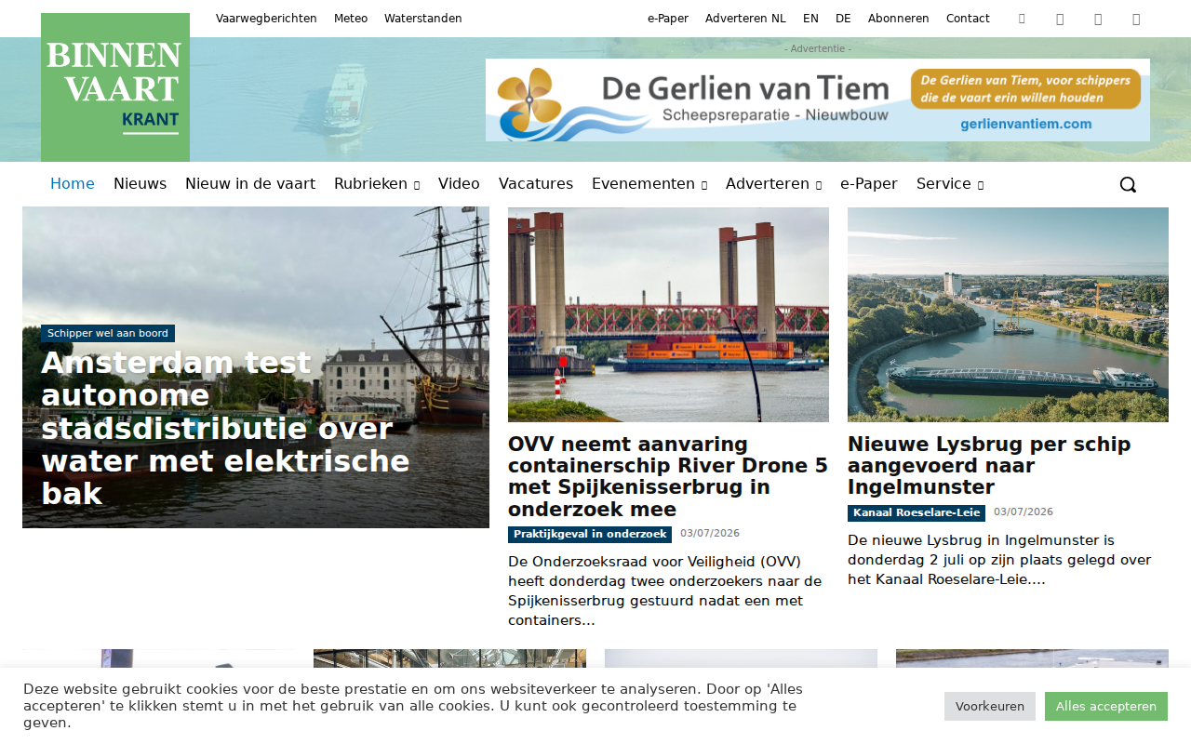Open Nieuwe Lysbrug per schip headline

pyautogui.click(x=989, y=466)
